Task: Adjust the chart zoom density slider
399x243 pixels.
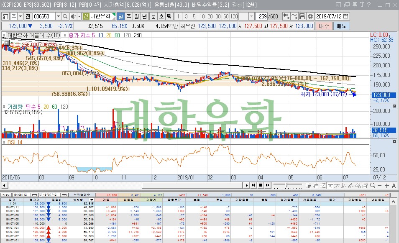Action: (x=287, y=185)
